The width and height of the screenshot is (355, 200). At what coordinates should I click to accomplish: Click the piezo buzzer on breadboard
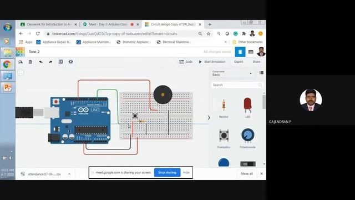click(x=163, y=94)
